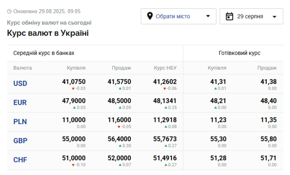Click USD cash Купівля value 41,31
The height and width of the screenshot is (175, 290).
[218, 82]
